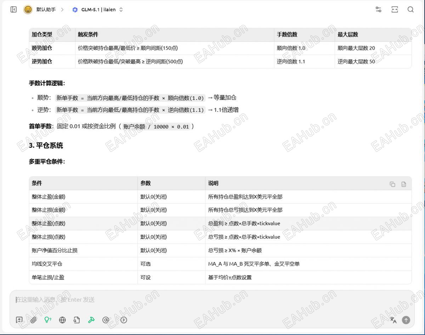Send the message with arrow button

406,320
